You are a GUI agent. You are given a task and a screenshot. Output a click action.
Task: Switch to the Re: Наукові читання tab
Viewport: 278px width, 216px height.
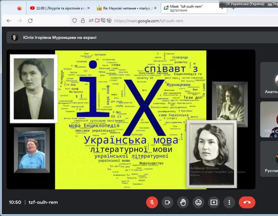[124, 8]
